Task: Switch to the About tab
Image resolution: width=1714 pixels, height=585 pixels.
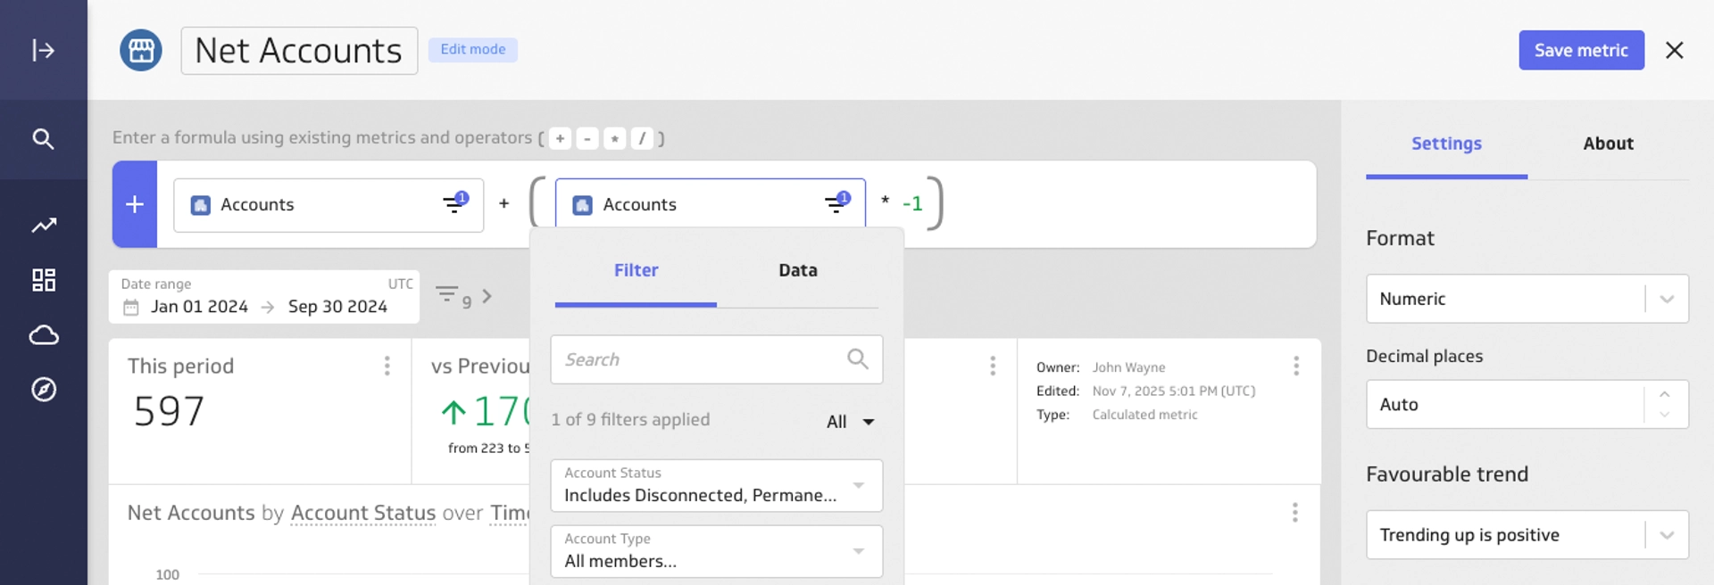Action: 1608,144
